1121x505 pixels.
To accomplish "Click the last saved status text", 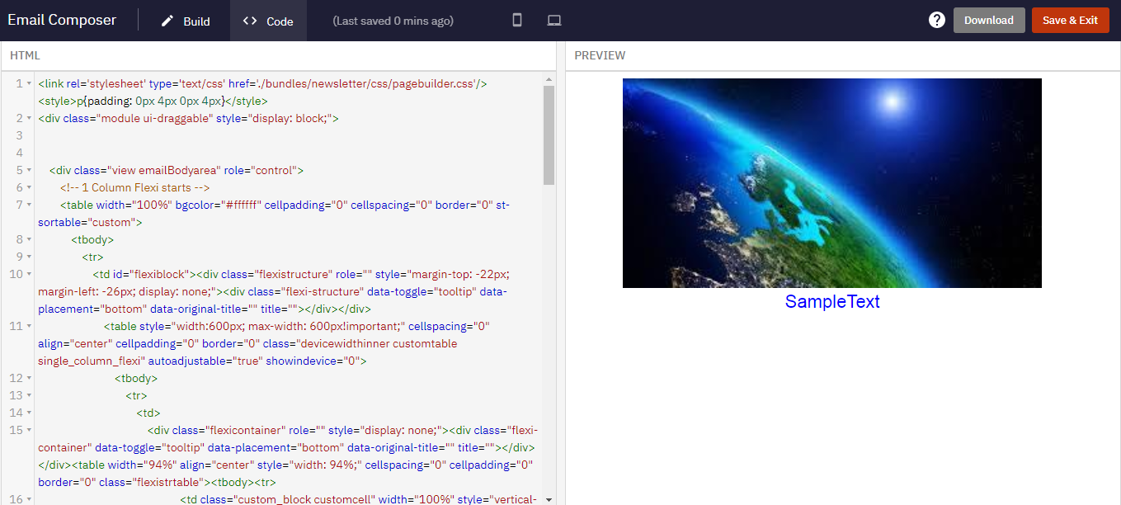I will (393, 20).
